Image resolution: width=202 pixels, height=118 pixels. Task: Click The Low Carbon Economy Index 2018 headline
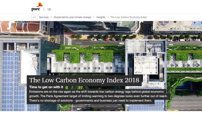point(84,80)
